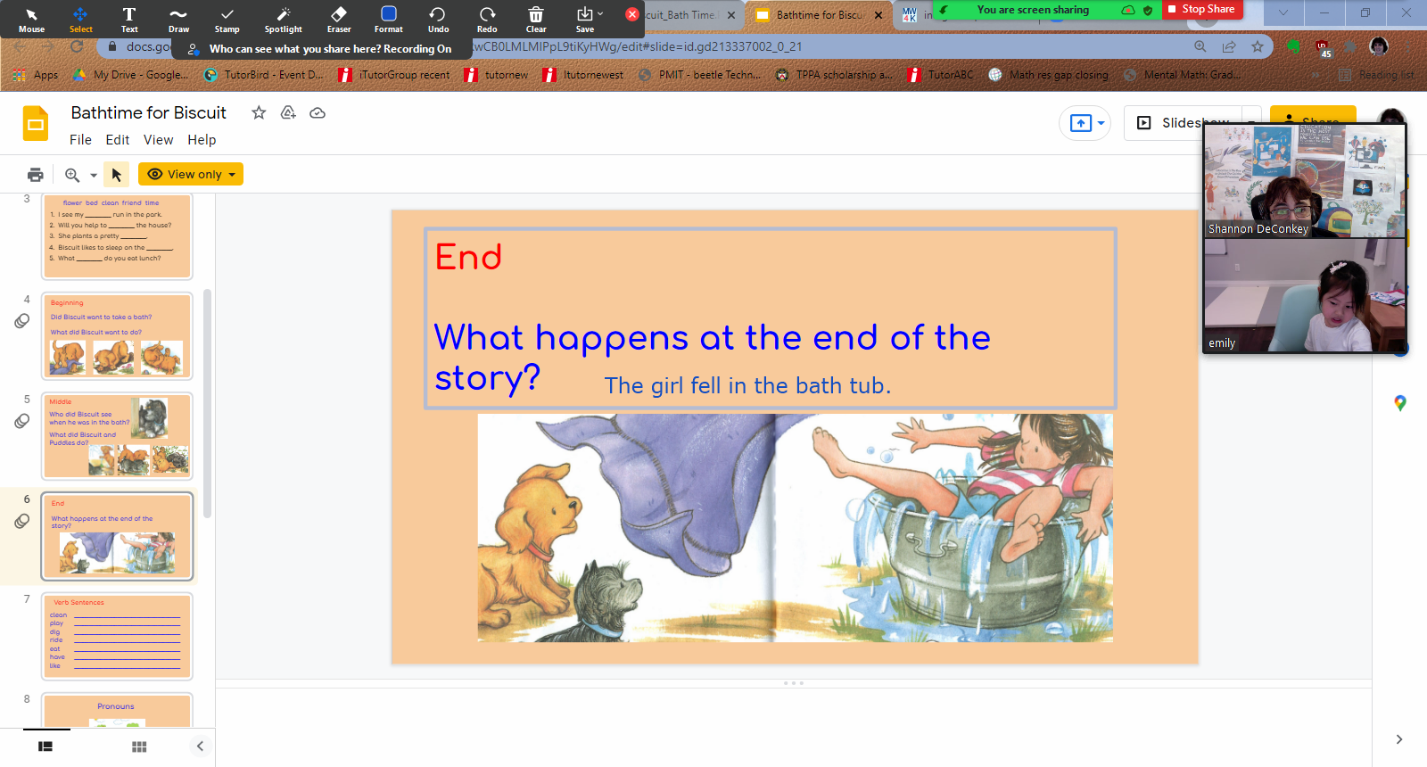Open the My Drive - Google bookmark
Image resolution: width=1427 pixels, height=767 pixels.
point(131,75)
